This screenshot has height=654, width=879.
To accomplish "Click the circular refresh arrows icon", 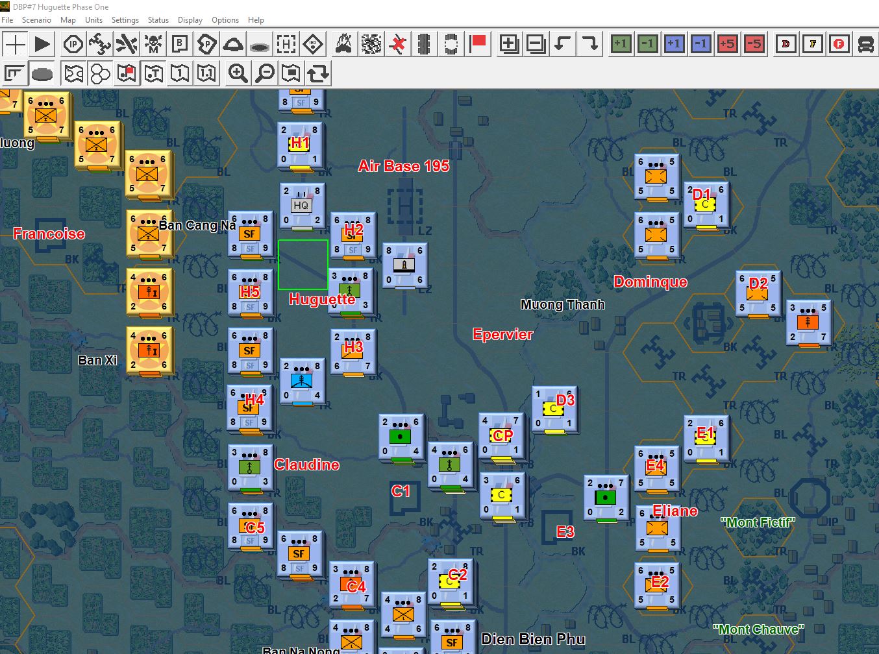I will pos(317,73).
